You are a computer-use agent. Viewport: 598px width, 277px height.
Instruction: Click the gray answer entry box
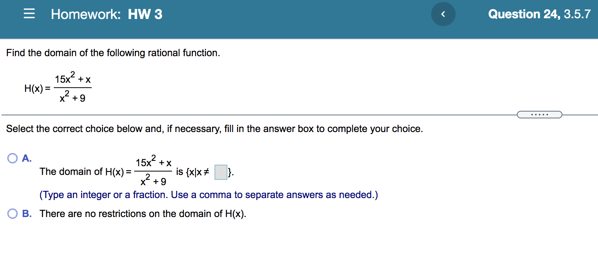coord(221,172)
